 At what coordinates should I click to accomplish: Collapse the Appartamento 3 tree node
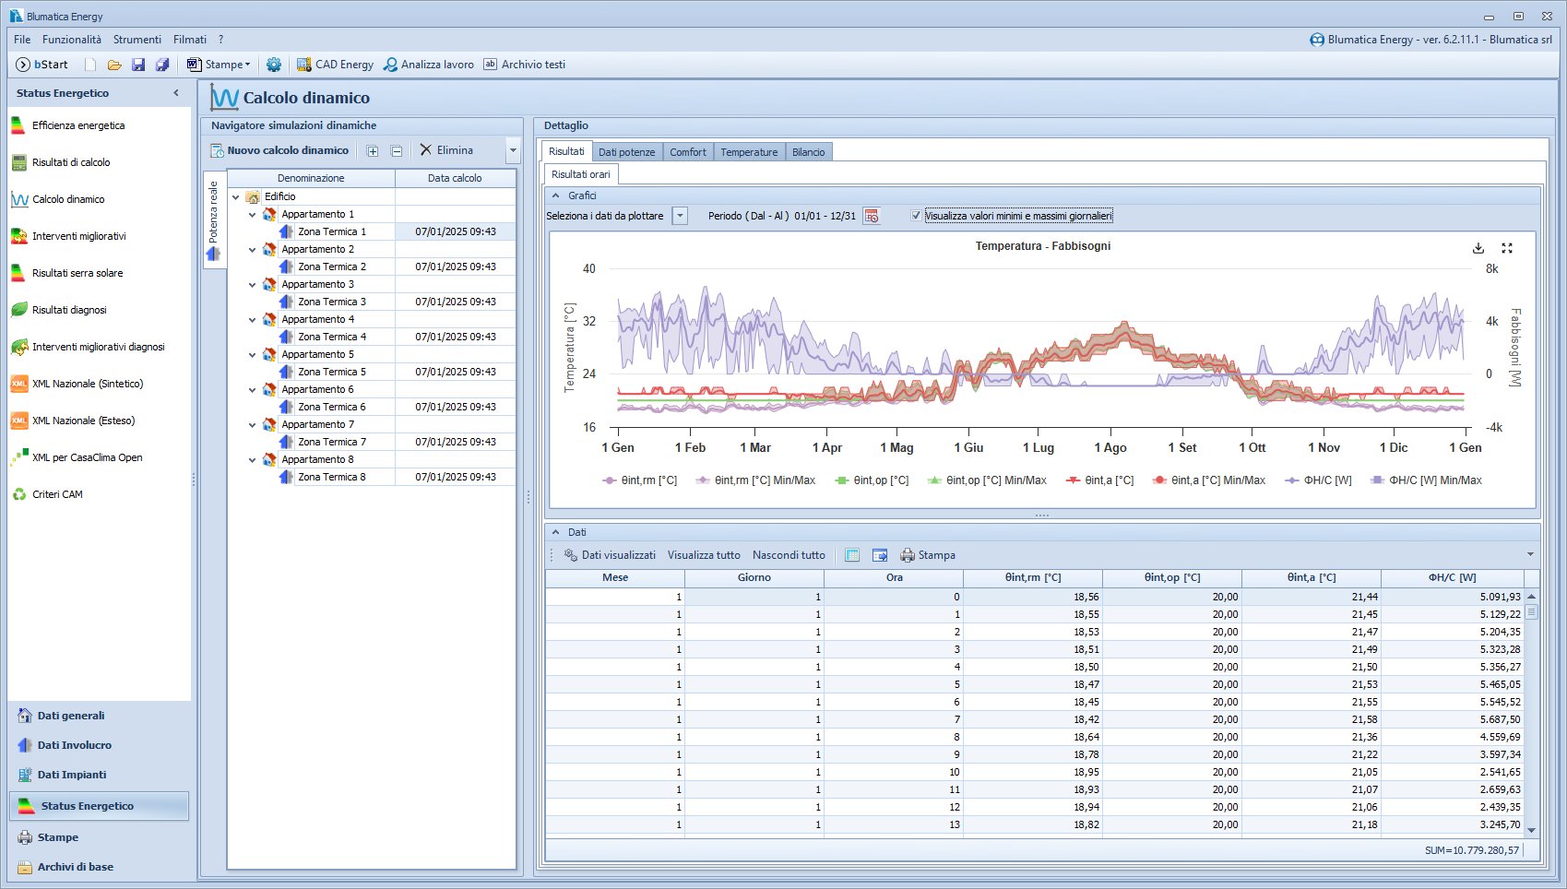click(253, 285)
